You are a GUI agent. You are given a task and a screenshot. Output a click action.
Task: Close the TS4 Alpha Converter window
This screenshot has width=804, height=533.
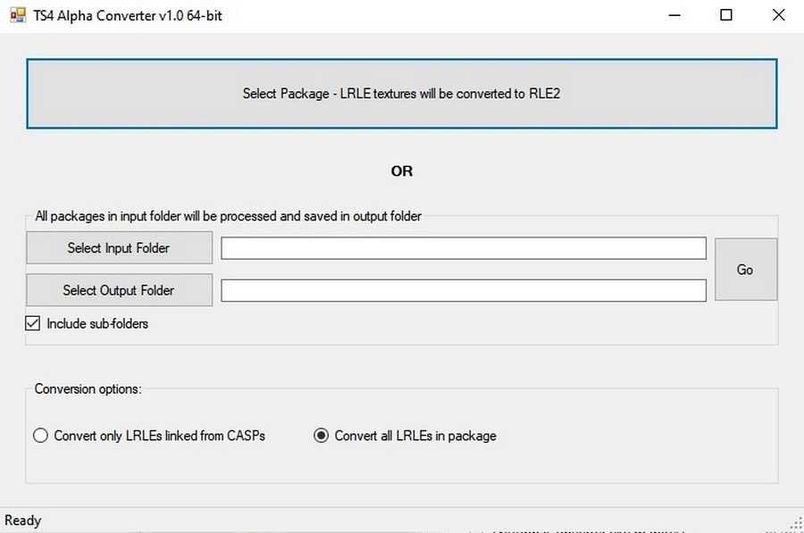pos(778,15)
